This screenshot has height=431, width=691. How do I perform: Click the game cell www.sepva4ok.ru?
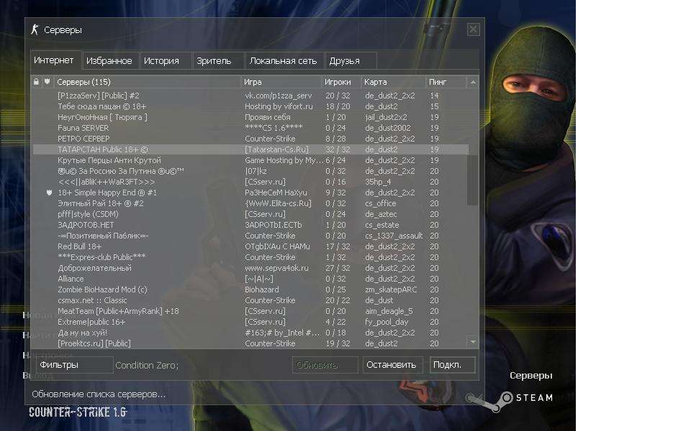276,268
